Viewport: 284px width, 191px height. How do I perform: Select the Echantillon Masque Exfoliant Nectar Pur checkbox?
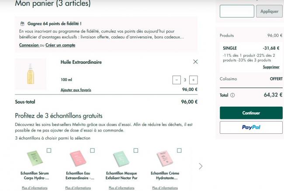(x=136, y=150)
